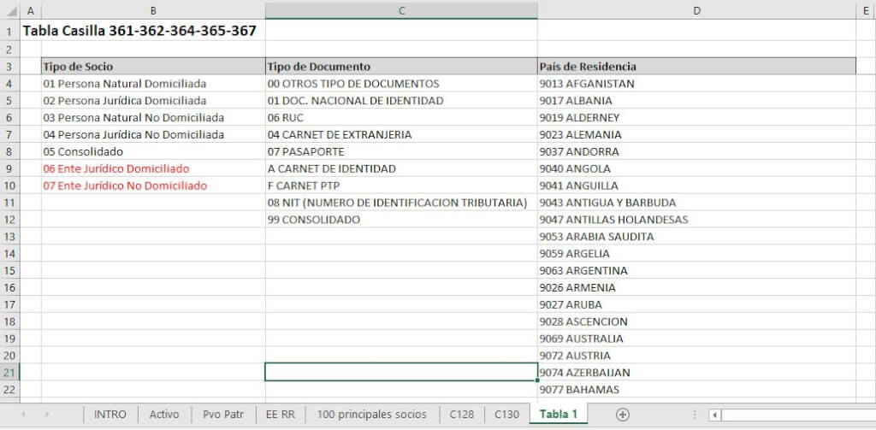Click the next sheet navigation arrow
The image size is (876, 430).
(46, 415)
